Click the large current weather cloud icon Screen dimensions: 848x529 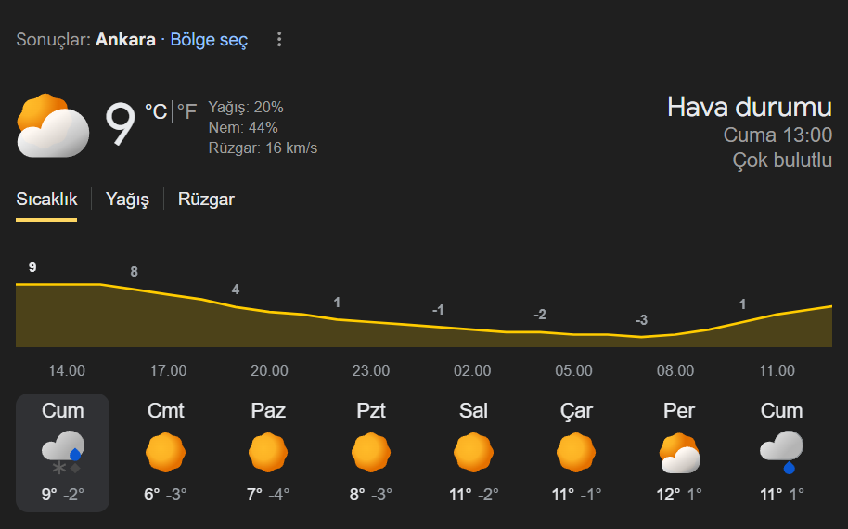point(53,125)
